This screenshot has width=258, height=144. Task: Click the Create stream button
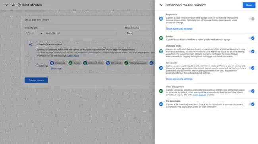36,80
